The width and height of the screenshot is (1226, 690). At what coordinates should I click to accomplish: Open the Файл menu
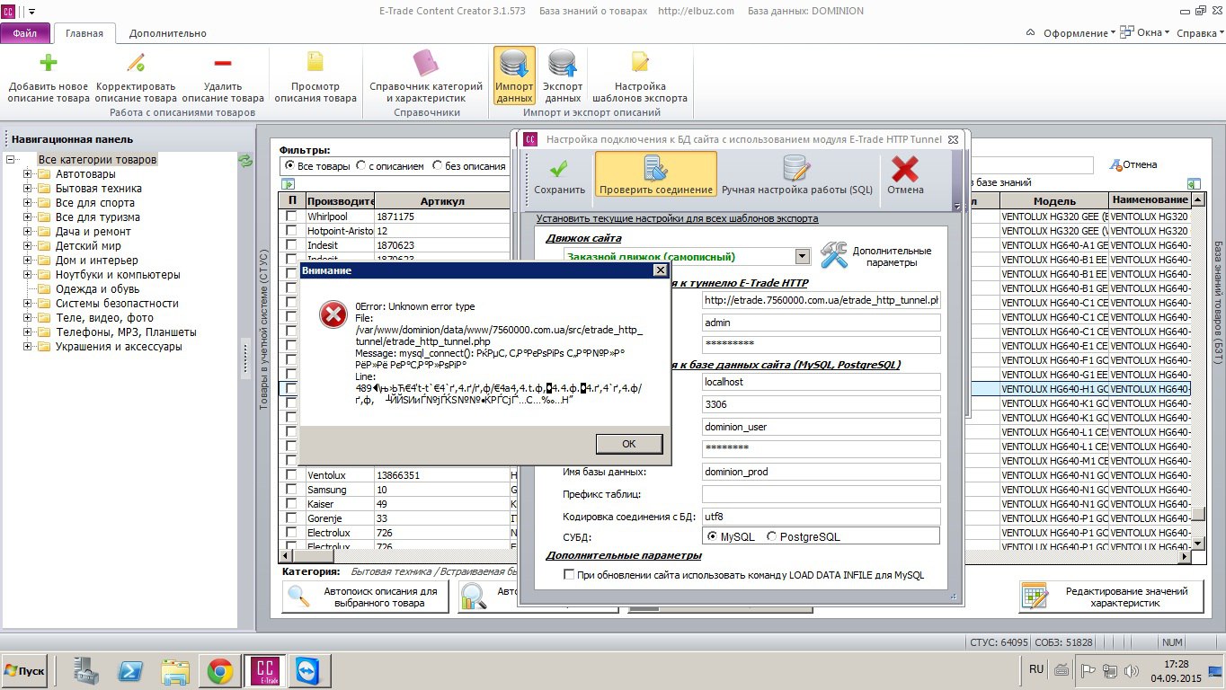point(25,33)
